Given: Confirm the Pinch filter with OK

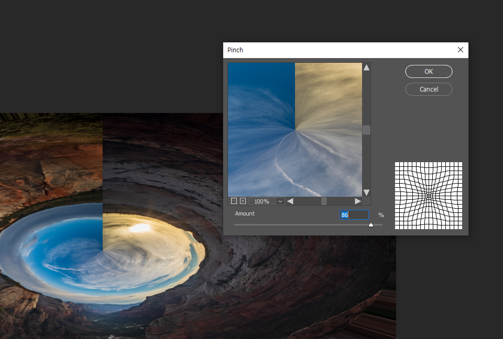Looking at the screenshot, I should click(x=429, y=72).
